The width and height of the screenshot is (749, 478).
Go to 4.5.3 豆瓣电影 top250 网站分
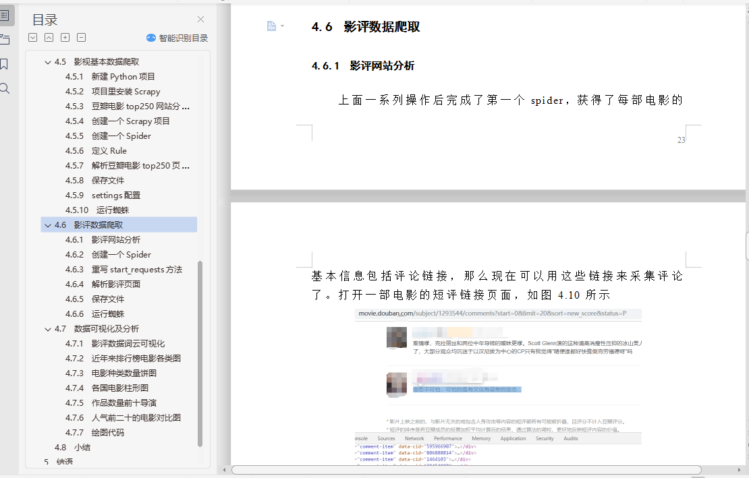(127, 106)
